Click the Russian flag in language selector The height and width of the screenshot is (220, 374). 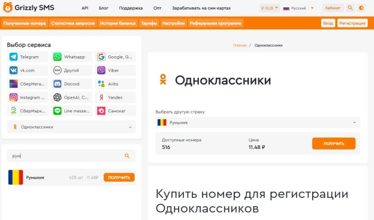click(286, 8)
